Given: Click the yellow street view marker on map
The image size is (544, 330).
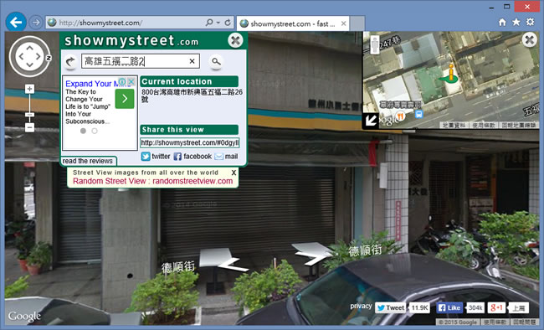Looking at the screenshot, I should point(450,74).
